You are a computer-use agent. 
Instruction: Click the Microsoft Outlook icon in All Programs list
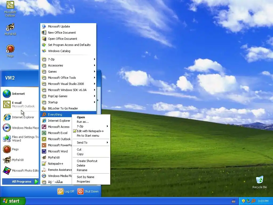coord(44,139)
